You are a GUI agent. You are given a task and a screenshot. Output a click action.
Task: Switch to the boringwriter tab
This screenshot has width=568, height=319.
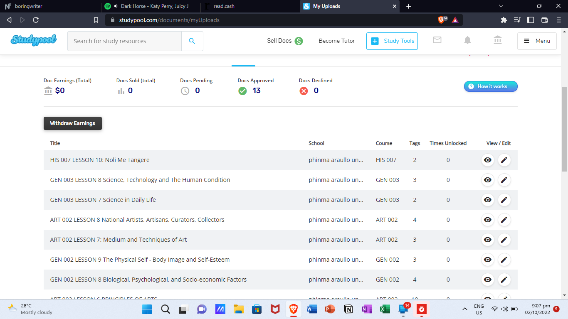tap(50, 6)
